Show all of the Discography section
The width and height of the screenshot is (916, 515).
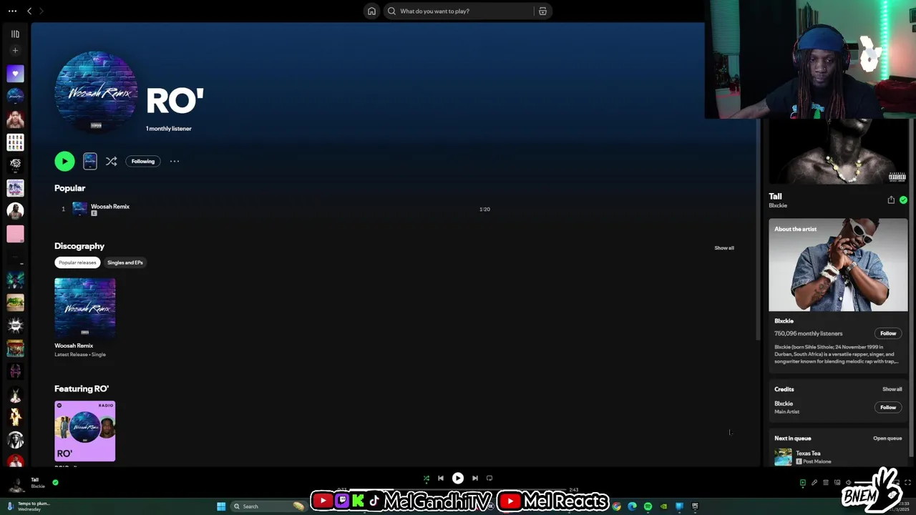click(724, 248)
